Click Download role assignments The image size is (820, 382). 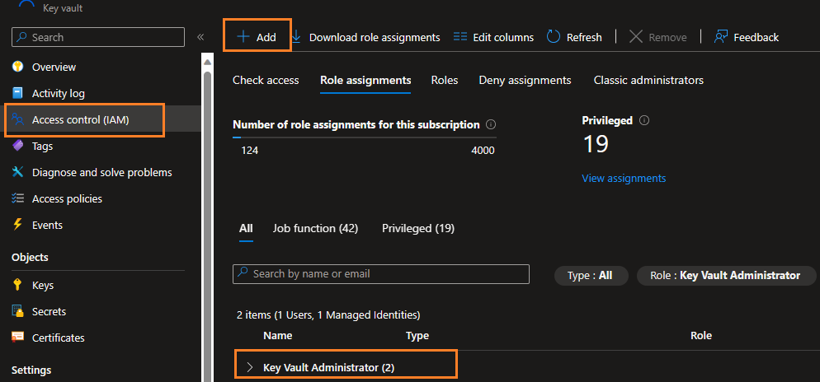[375, 38]
